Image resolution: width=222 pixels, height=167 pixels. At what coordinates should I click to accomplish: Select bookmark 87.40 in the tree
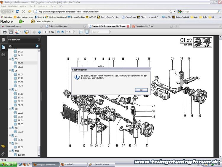point(20,97)
